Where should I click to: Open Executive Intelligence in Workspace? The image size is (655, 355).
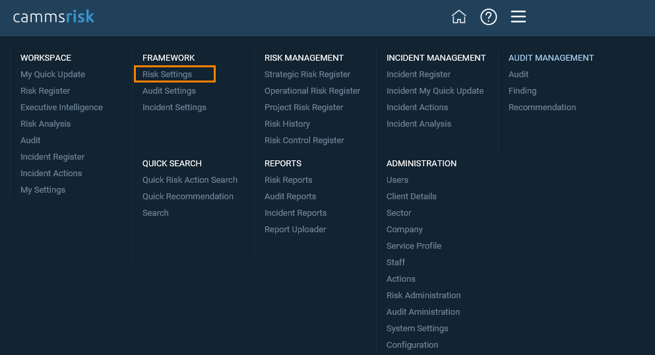point(61,108)
